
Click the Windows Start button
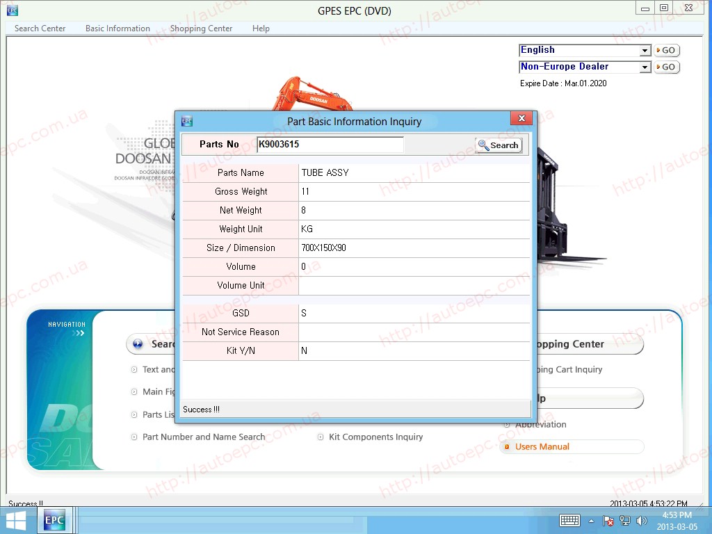(15, 521)
